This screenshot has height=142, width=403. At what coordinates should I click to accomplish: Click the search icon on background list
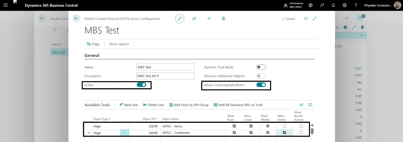coord(54,30)
